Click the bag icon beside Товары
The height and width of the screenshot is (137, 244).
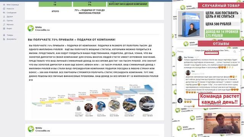[x=4, y=35]
